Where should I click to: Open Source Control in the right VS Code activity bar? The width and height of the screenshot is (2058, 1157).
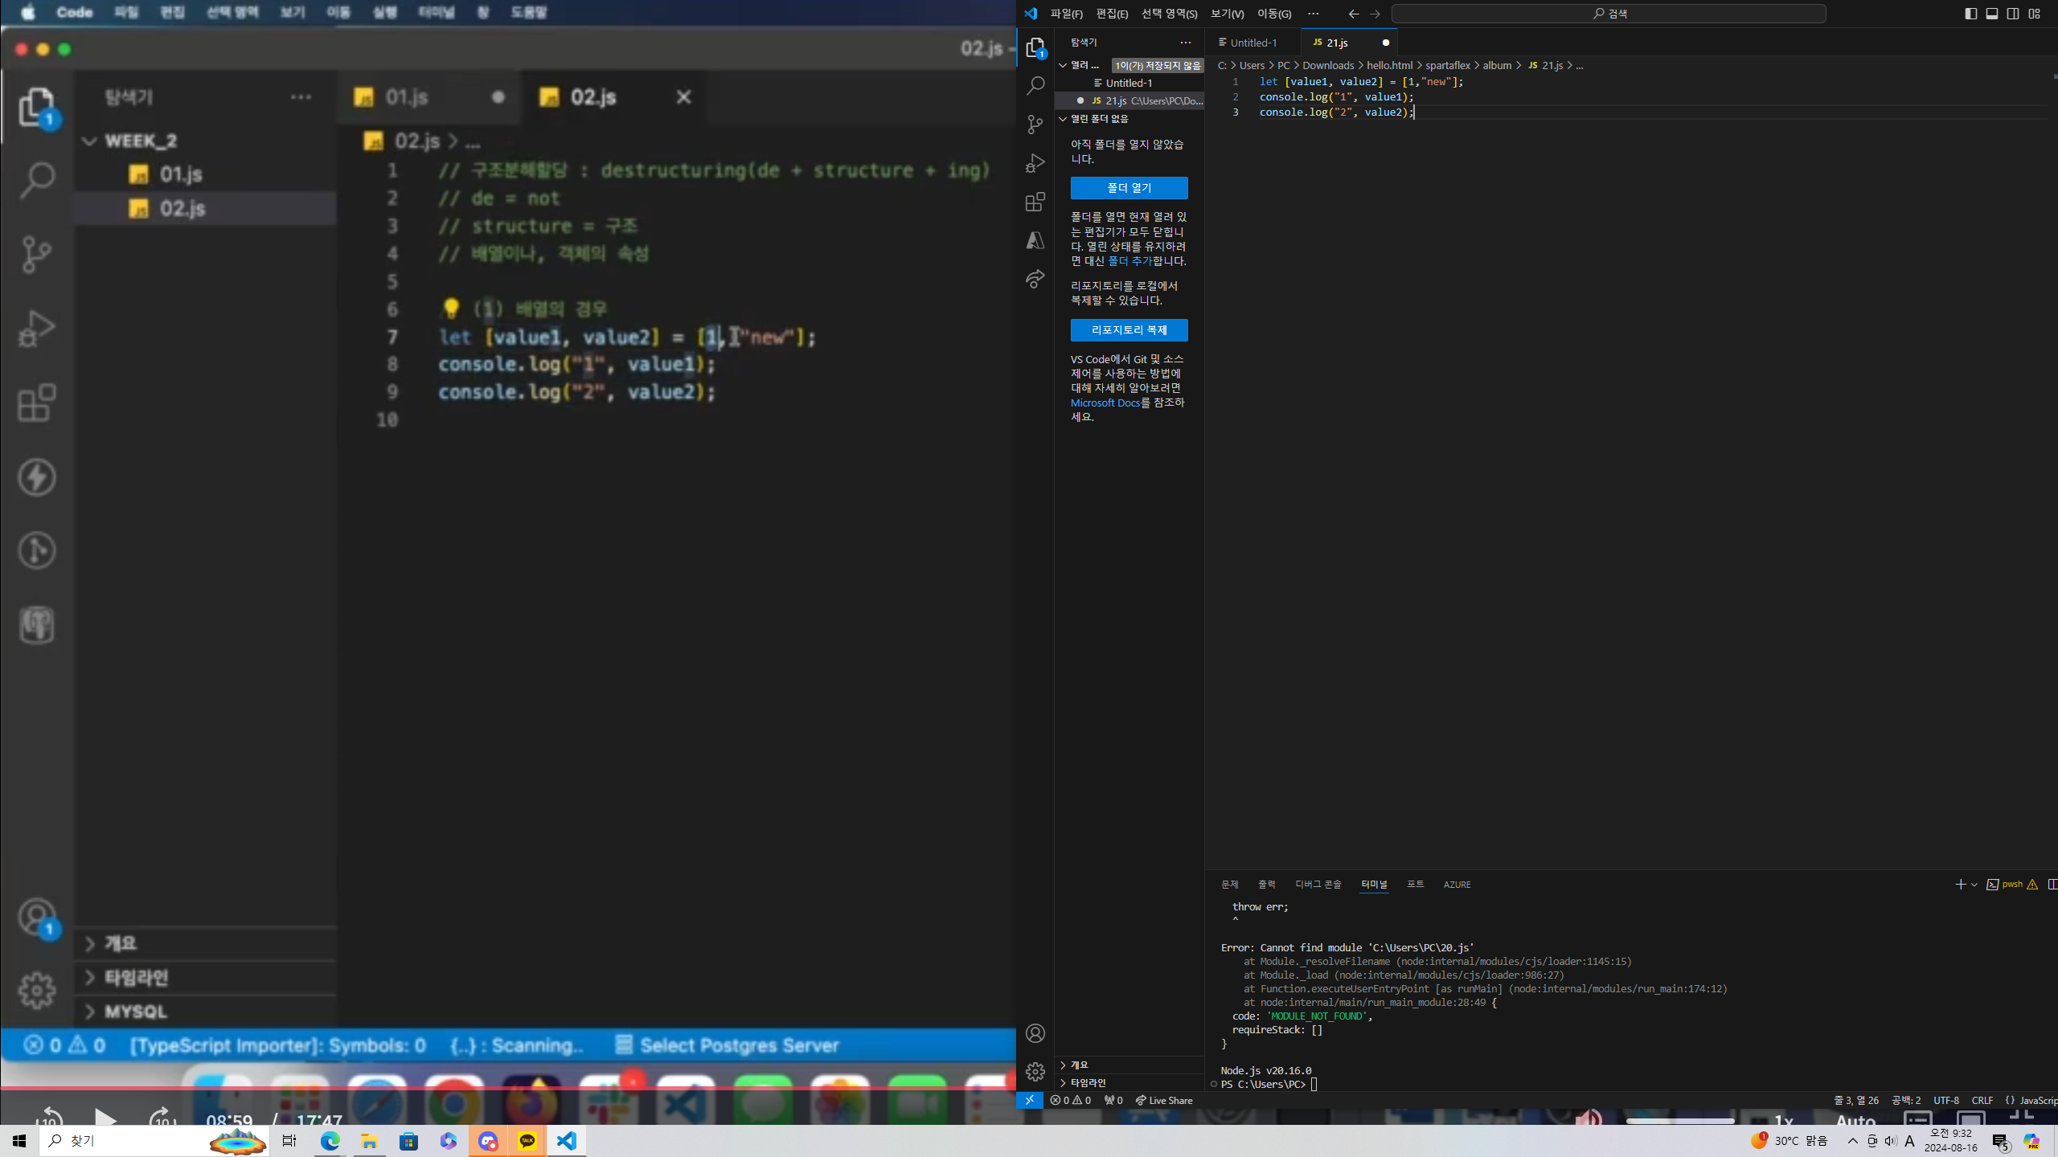pyautogui.click(x=1035, y=124)
